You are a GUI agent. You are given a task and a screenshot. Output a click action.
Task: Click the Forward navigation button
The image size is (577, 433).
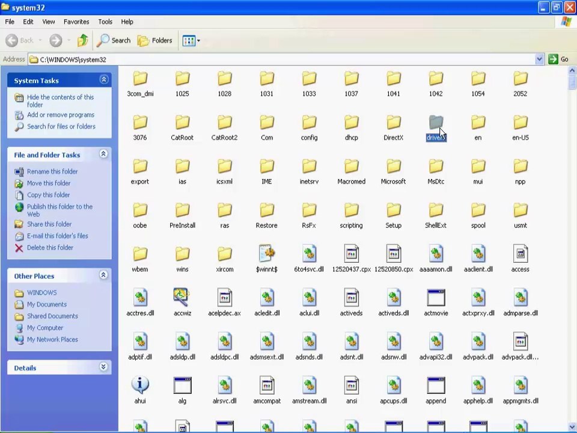click(x=55, y=40)
